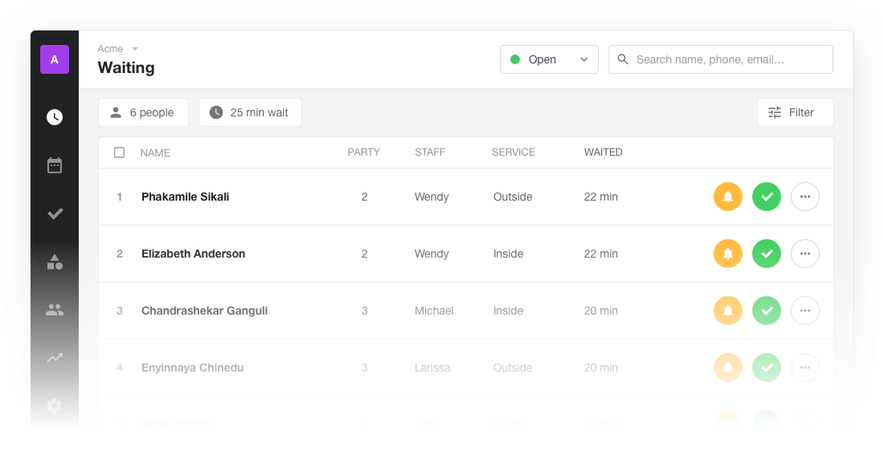Open the shapes resources icon in sidebar
Screen dimensions: 884x455
pyautogui.click(x=55, y=262)
